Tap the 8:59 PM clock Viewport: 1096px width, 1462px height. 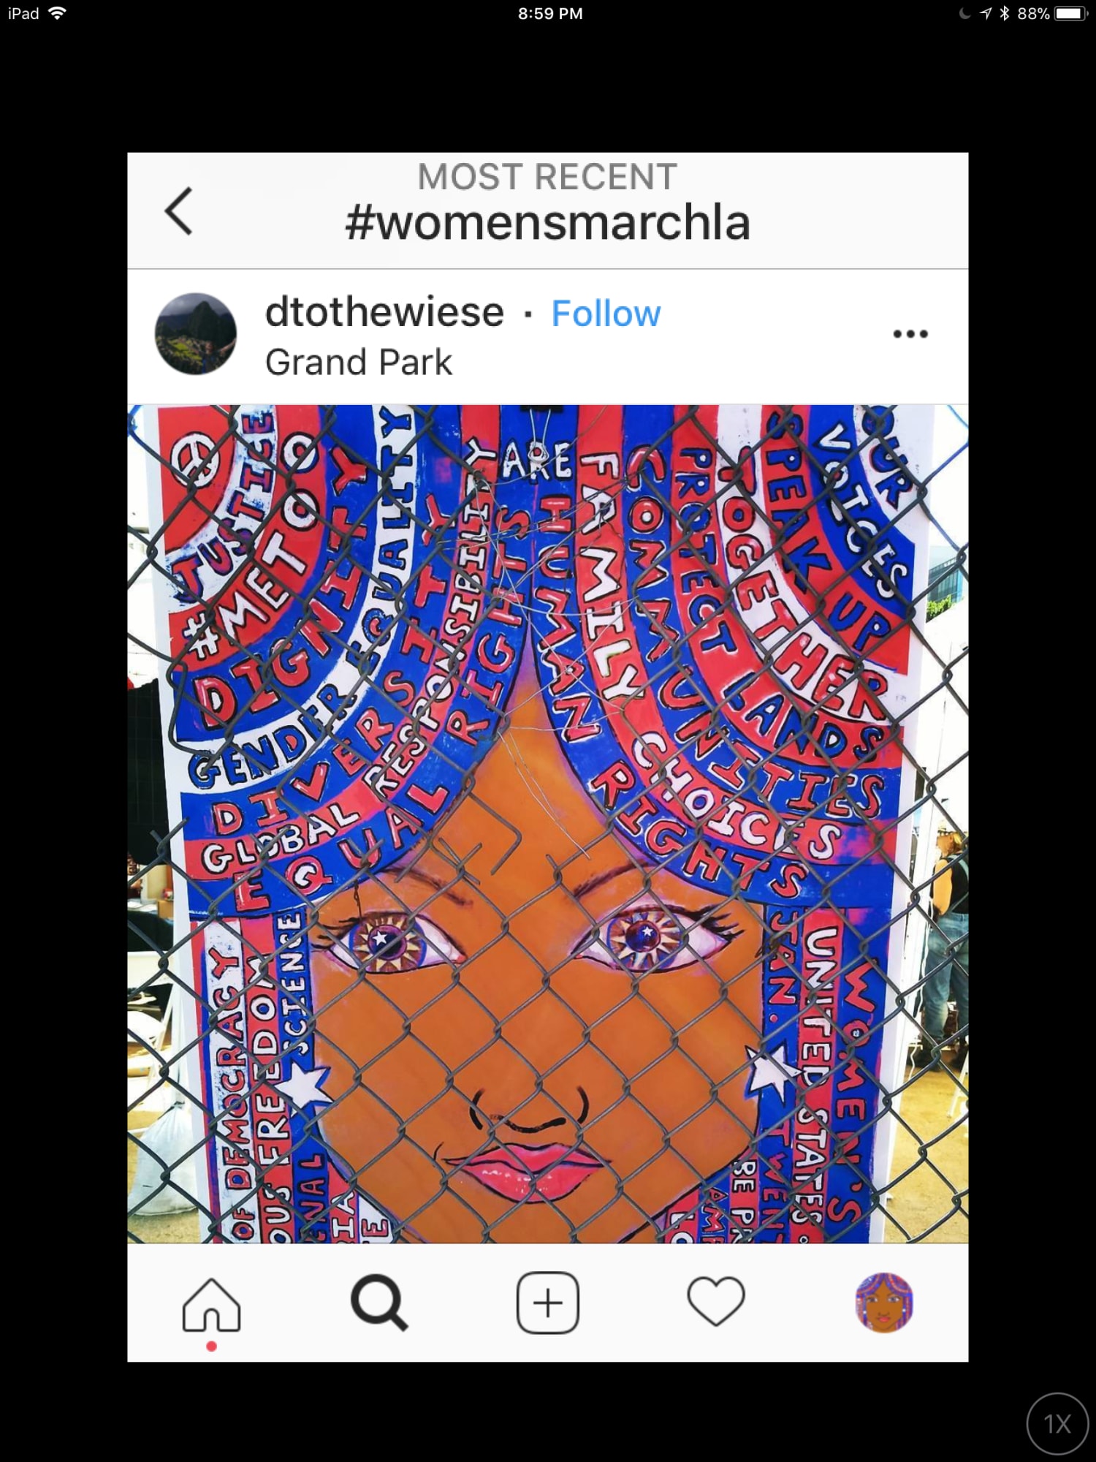550,13
